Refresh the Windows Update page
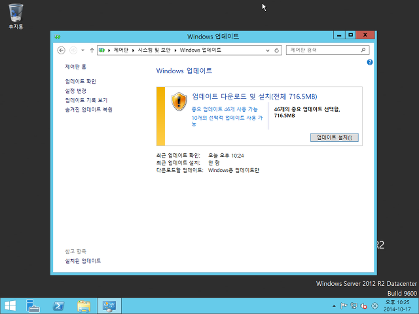419x314 pixels. [x=276, y=50]
